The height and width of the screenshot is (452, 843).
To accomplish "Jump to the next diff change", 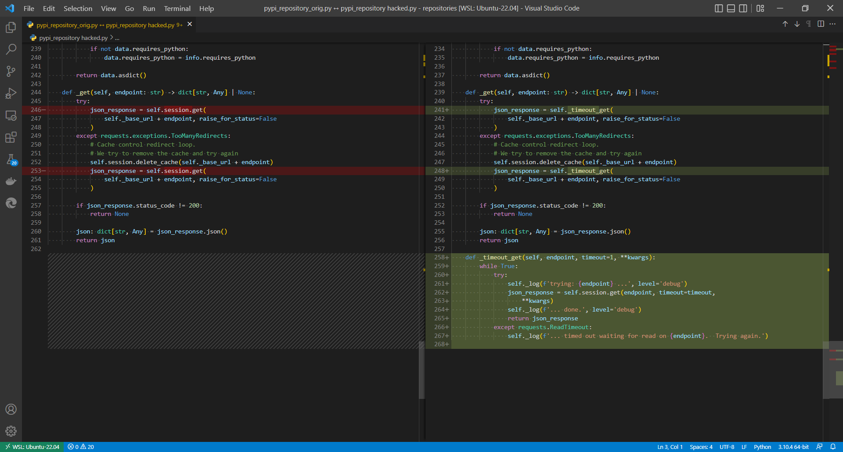I will pos(796,24).
